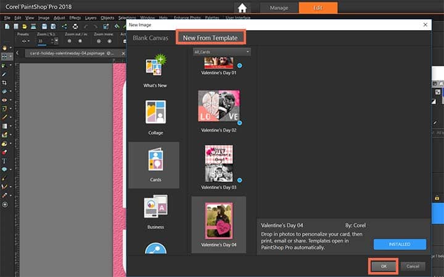
Task: Click the add-tool plus circle icon
Action: 5,204
